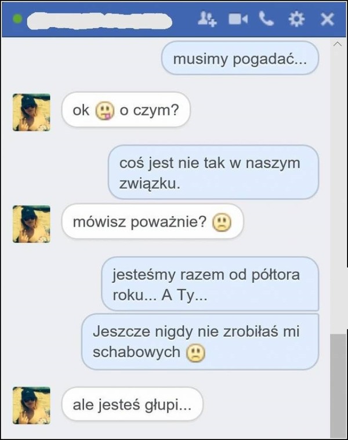Click sad emoji after 'mówisz poważnie?'
This screenshot has height=440, width=348.
click(x=222, y=223)
